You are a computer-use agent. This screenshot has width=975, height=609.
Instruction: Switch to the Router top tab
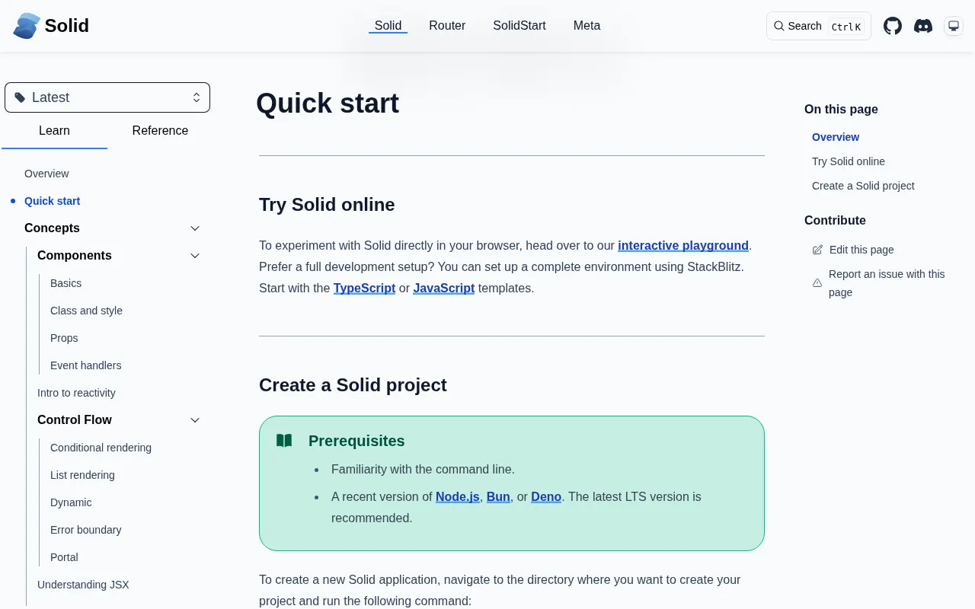447,26
